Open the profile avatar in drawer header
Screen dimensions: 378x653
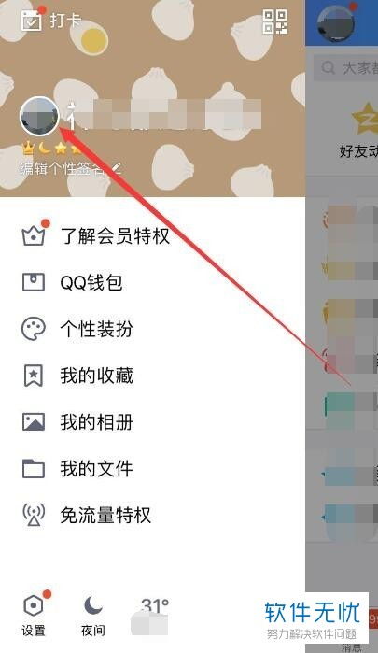[39, 116]
